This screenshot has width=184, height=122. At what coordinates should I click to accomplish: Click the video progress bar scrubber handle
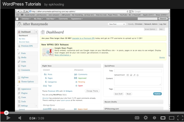[x=6, y=113]
